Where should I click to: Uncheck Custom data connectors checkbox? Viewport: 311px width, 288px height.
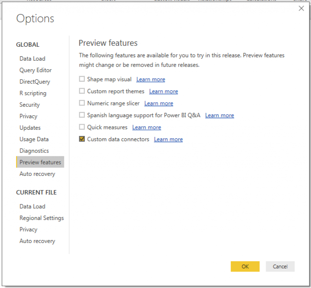point(82,139)
